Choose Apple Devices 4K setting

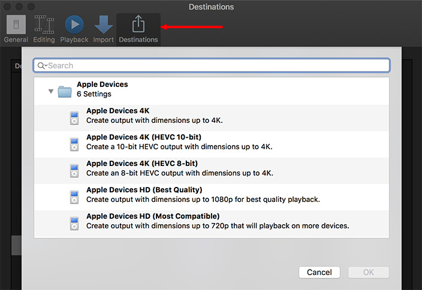coord(212,118)
